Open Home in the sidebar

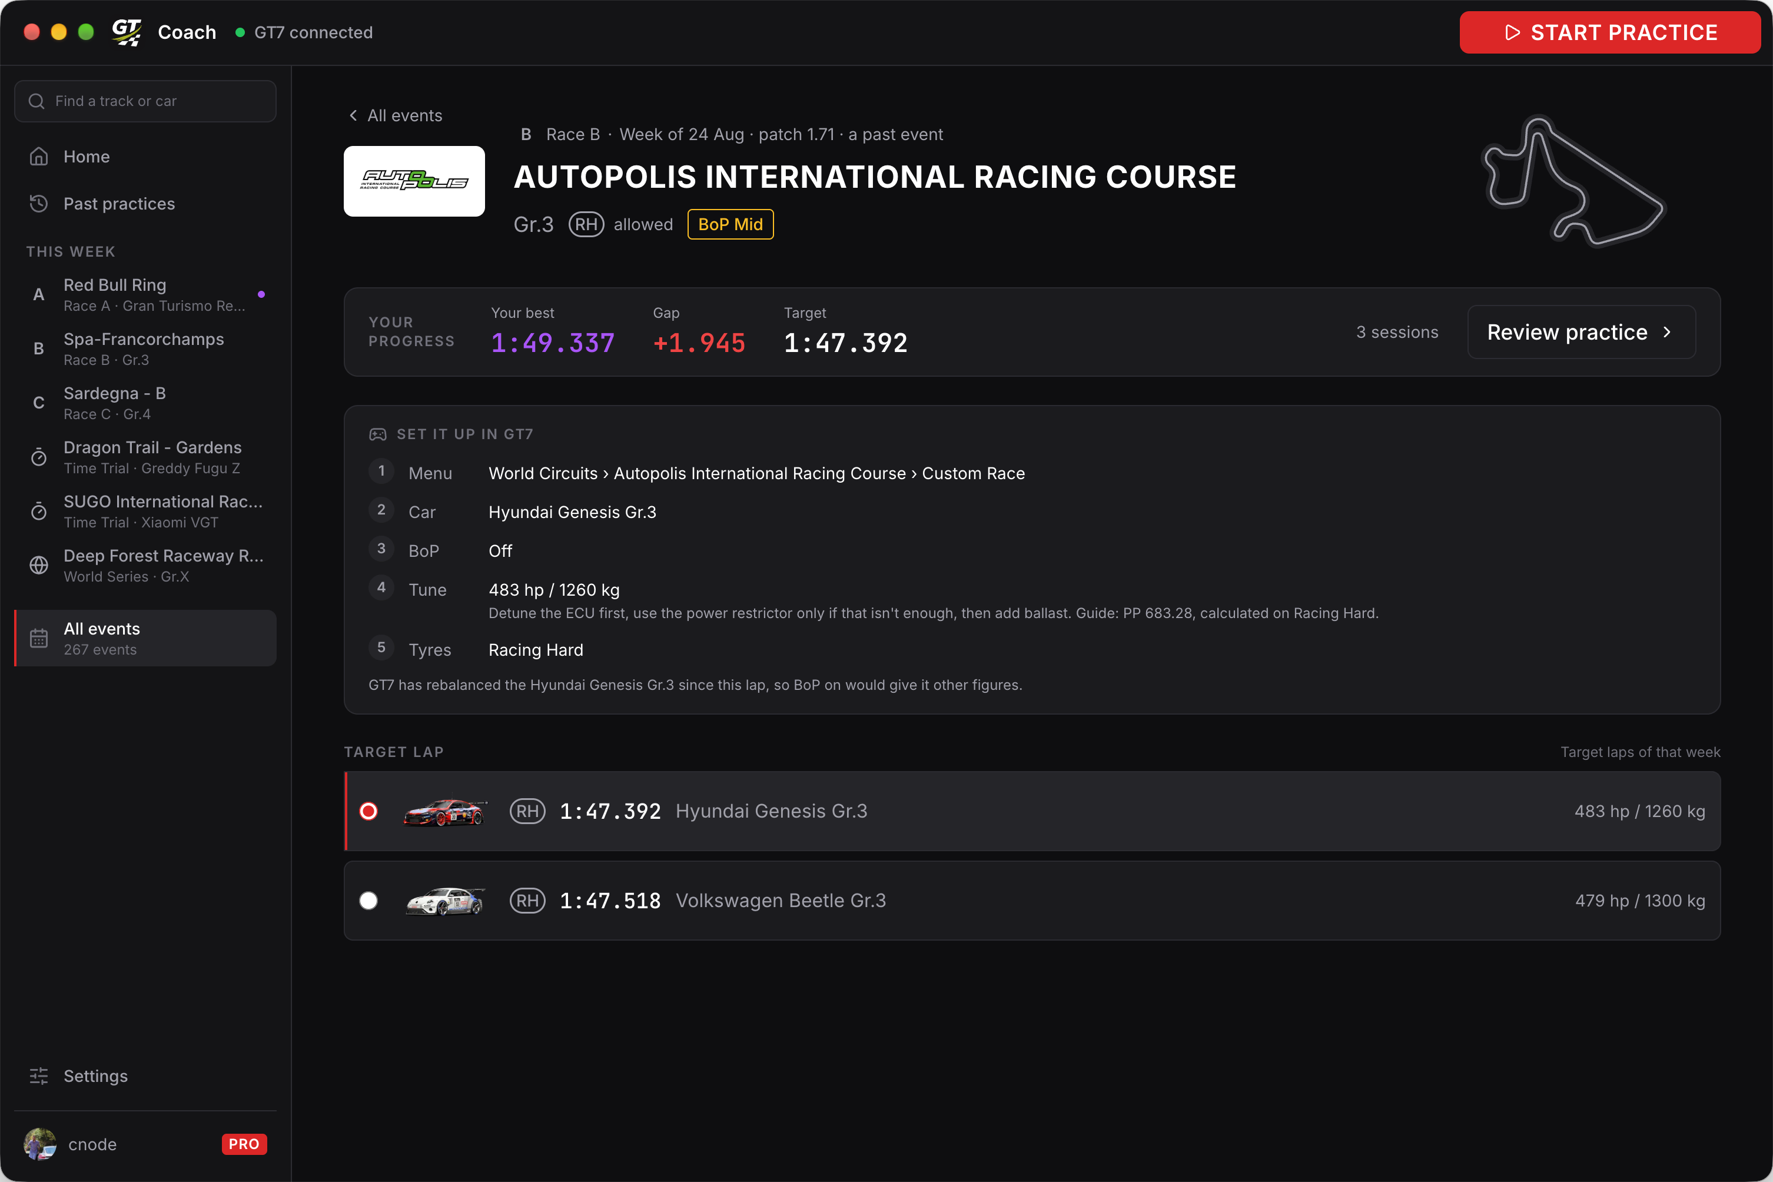click(145, 157)
